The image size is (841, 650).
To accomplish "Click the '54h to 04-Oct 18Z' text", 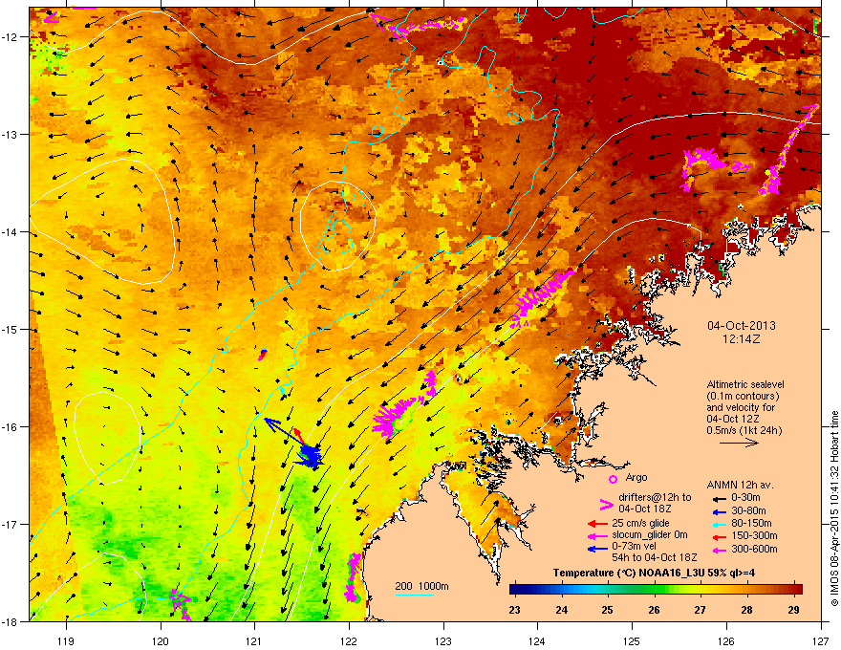I will (655, 557).
